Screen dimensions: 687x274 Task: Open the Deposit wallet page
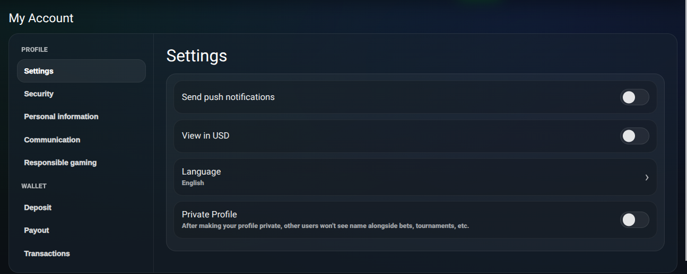[x=38, y=207]
